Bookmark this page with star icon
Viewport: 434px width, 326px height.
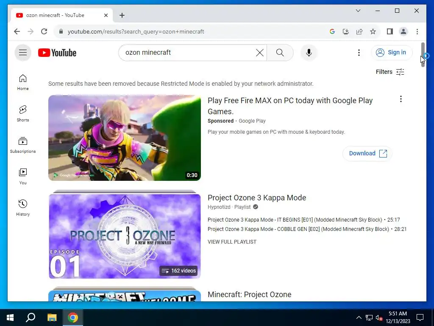(x=373, y=31)
